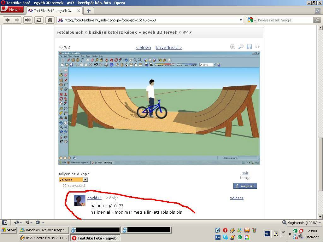This screenshot has width=323, height=242.
Task: Switch to the 842. Electro House taskbar window
Action: (x=43, y=238)
